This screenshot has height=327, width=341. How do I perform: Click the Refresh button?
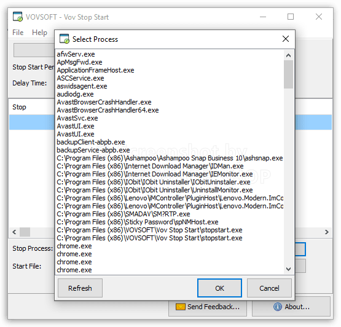80,288
